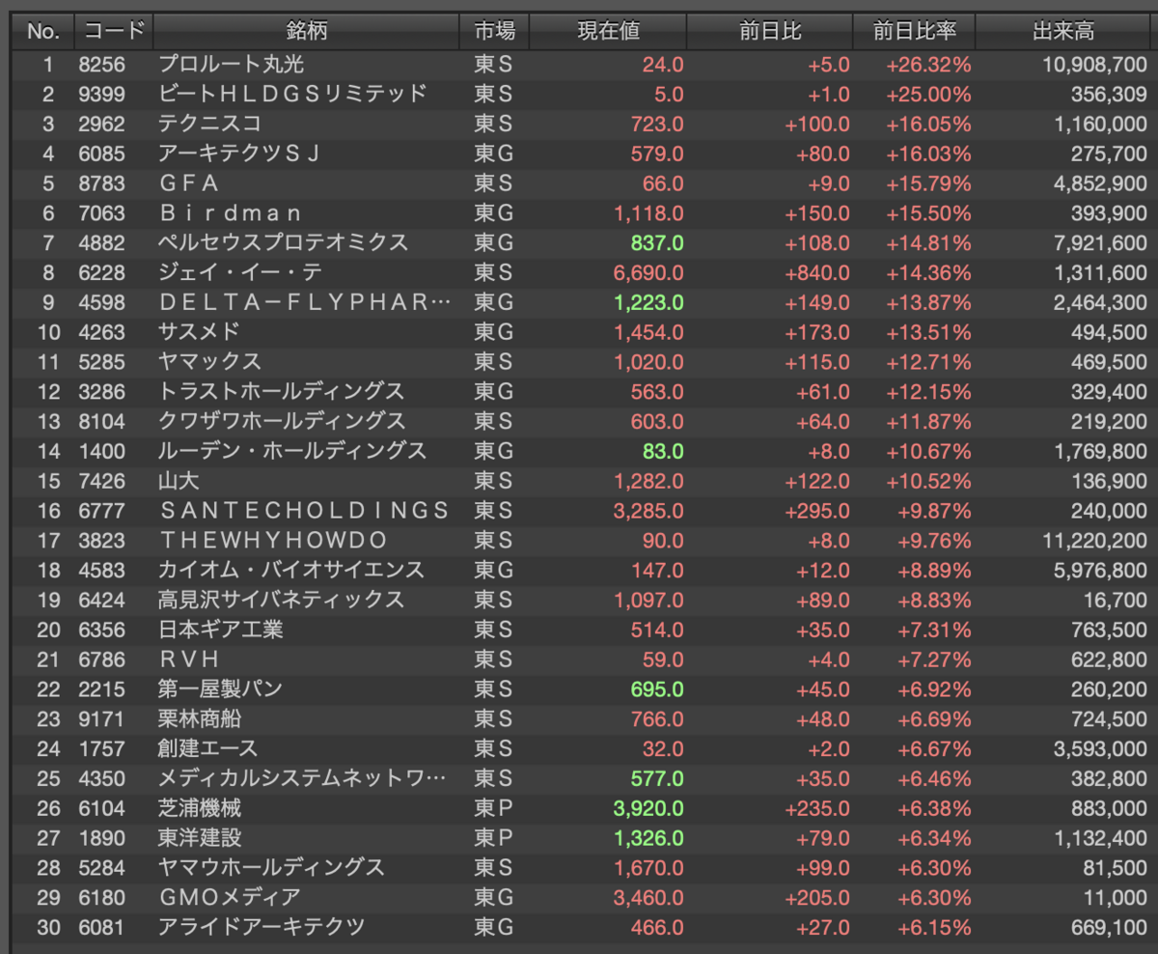Sort by the 前日比率 column header
Viewport: 1158px width, 954px height.
tap(914, 31)
